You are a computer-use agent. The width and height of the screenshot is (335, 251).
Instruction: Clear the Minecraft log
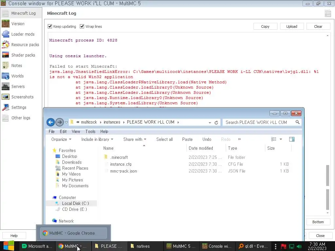point(318,26)
